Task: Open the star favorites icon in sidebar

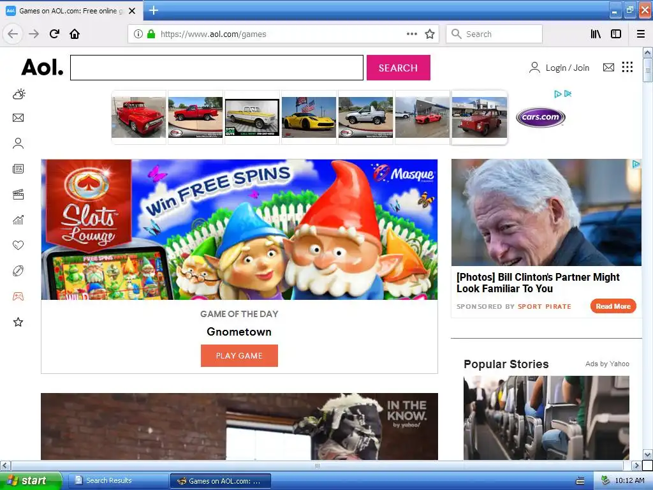Action: (x=18, y=322)
